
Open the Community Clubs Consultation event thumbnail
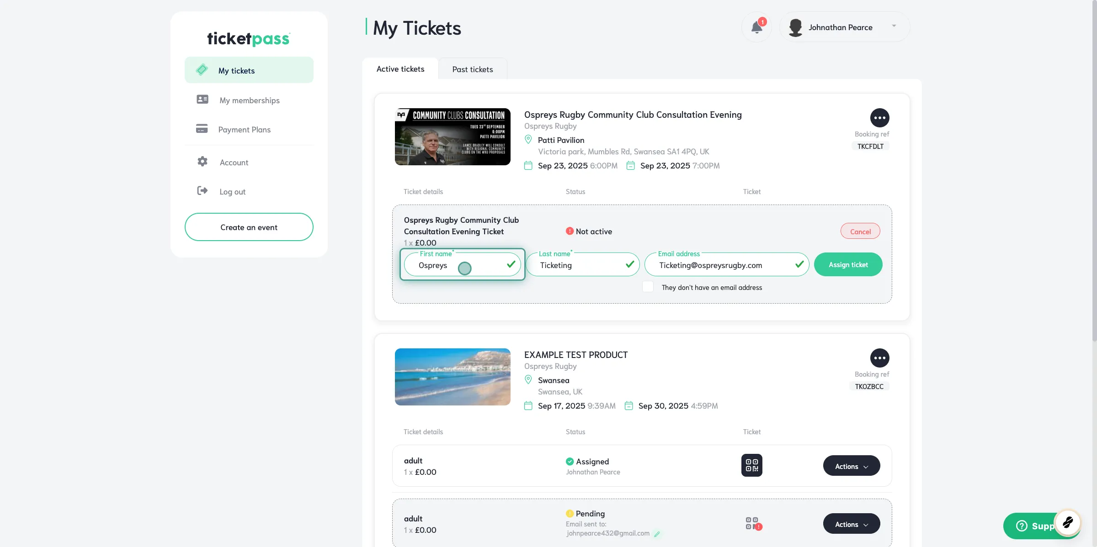coord(453,137)
